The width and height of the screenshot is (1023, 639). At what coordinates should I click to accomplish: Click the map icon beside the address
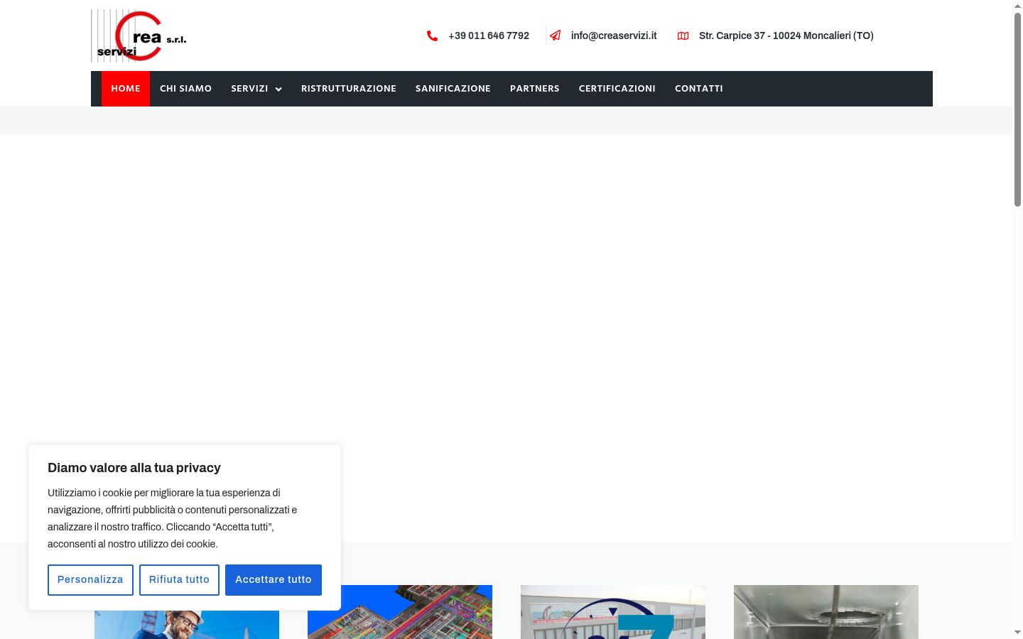pos(683,35)
